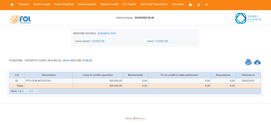Download the statement via cloud icon
Image resolution: width=271 pixels, height=125 pixels.
click(x=257, y=62)
